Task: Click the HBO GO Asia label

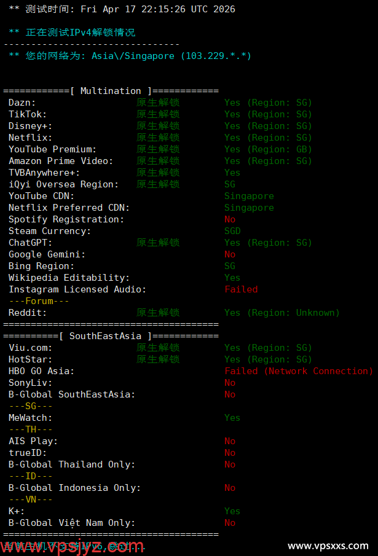Action: point(41,371)
